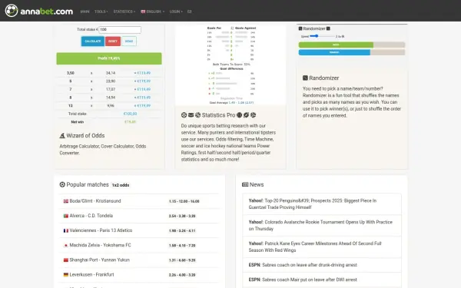Open the Bodø/Glimt - Kristiansund match

[x=95, y=201]
